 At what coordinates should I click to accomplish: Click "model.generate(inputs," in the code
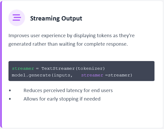click(42, 75)
